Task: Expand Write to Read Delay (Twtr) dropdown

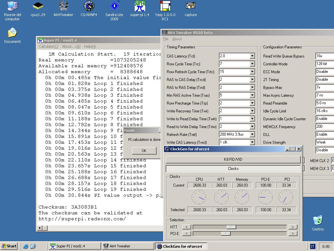Action: tap(252, 119)
